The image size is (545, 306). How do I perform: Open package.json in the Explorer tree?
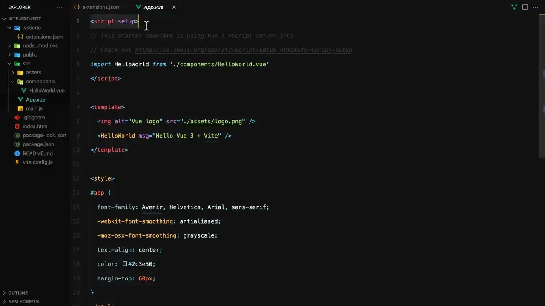[38, 144]
